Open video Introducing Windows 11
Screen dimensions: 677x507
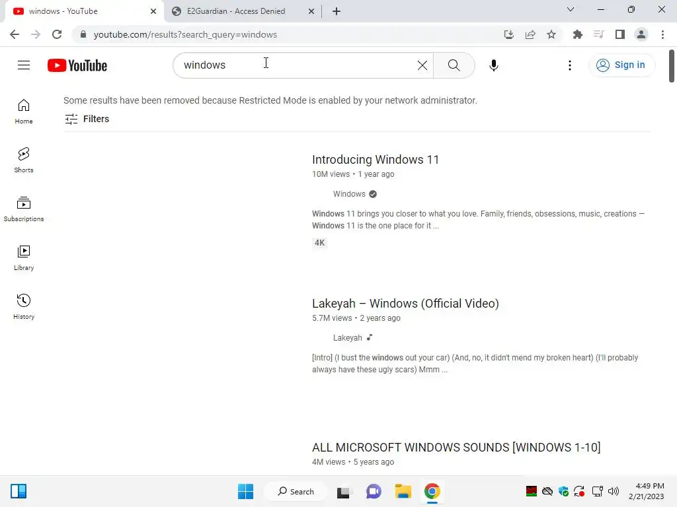(x=376, y=160)
